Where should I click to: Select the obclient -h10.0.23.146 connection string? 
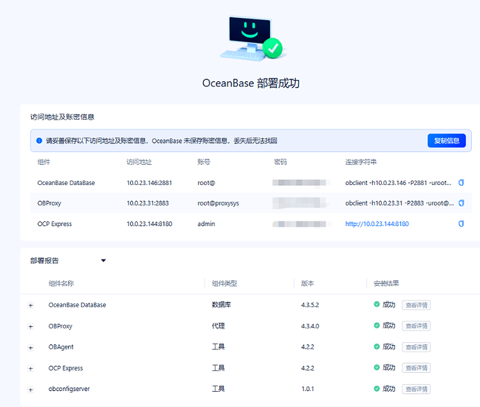[399, 183]
